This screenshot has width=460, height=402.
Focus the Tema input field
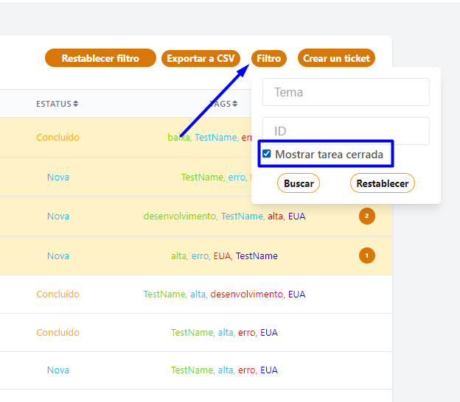pyautogui.click(x=346, y=92)
